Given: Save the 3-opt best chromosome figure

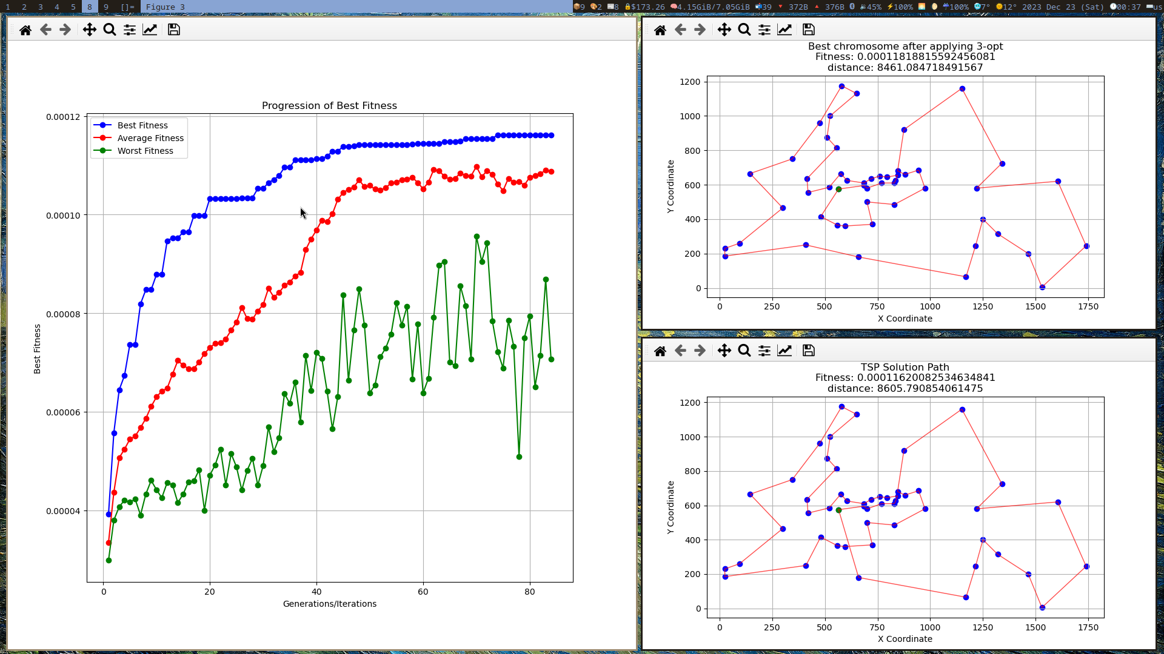Looking at the screenshot, I should [809, 30].
